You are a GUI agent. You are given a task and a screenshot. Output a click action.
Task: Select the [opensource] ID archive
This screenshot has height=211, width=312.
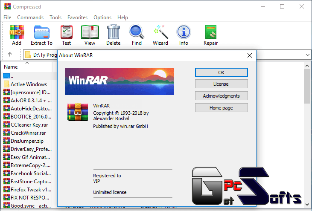27,92
